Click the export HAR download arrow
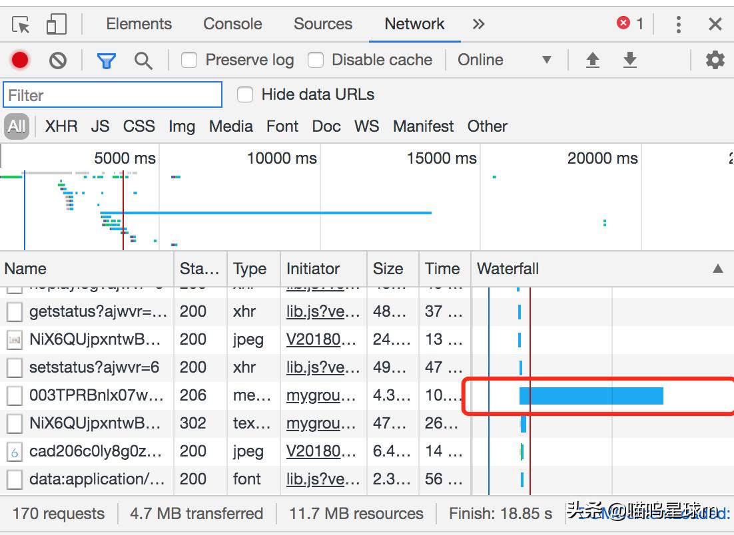This screenshot has width=734, height=535. pyautogui.click(x=629, y=61)
